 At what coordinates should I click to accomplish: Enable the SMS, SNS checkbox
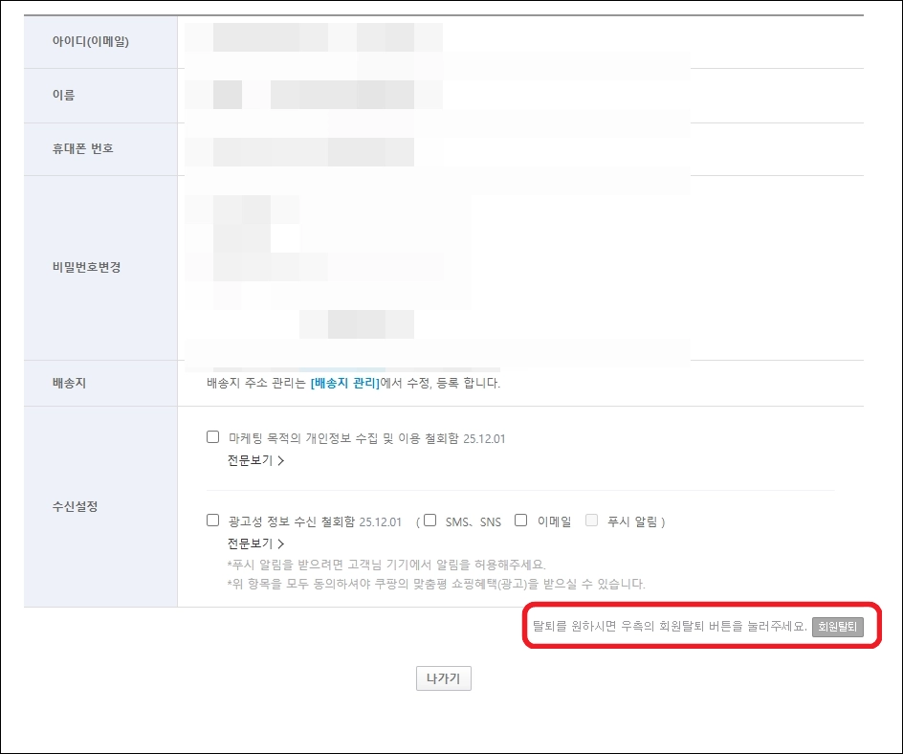coord(430,521)
